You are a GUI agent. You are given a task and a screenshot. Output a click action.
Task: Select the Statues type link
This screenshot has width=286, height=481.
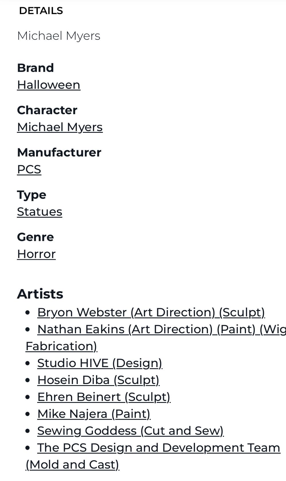pyautogui.click(x=39, y=212)
